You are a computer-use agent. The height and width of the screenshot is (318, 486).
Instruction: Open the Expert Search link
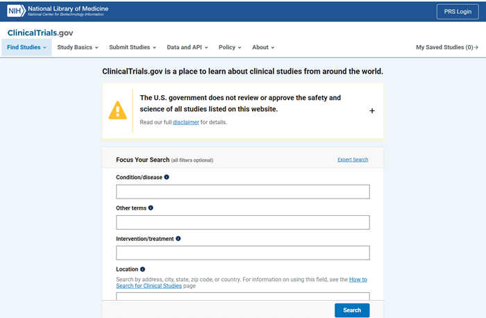click(353, 160)
